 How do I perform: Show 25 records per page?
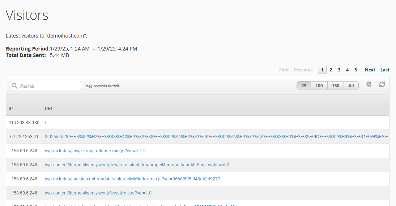click(304, 86)
